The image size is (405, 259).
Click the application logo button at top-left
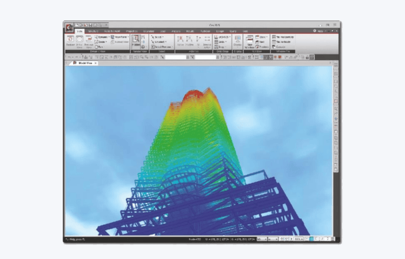tap(68, 27)
